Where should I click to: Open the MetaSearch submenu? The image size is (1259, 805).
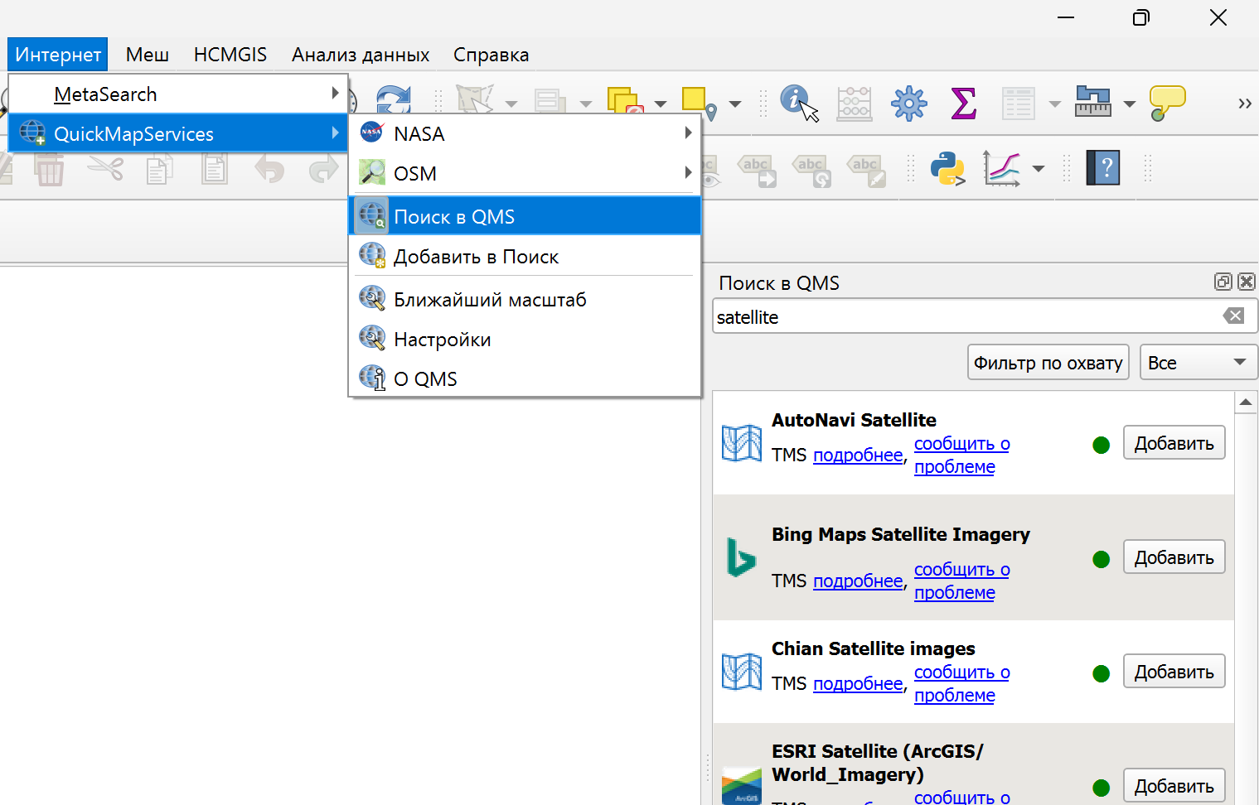(x=178, y=94)
